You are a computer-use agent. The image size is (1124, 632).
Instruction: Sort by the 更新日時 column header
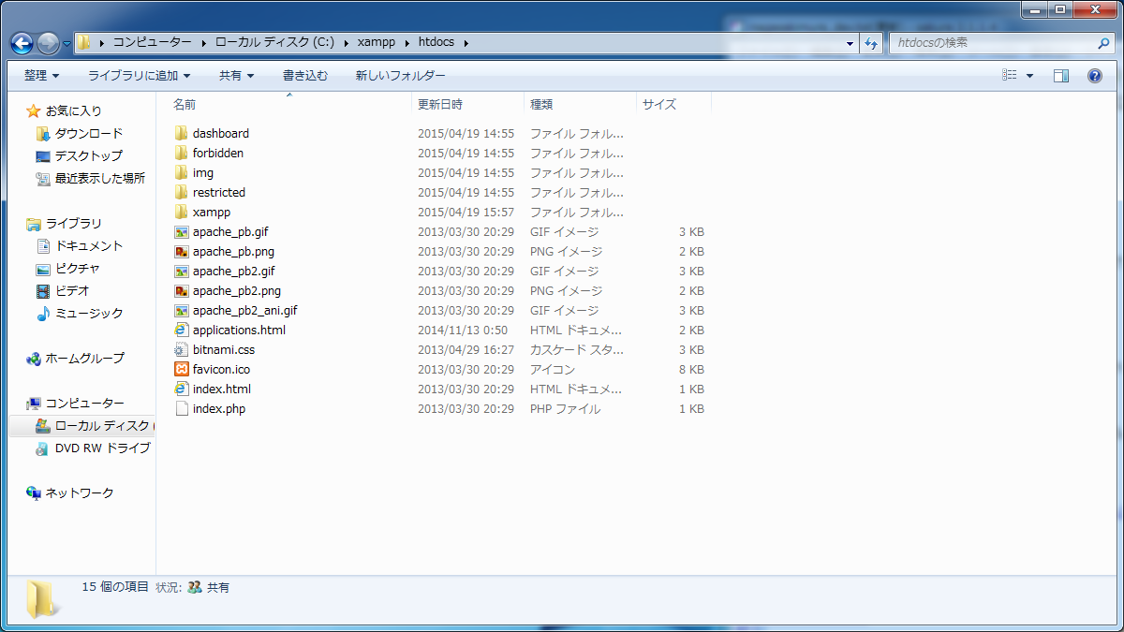pos(440,105)
